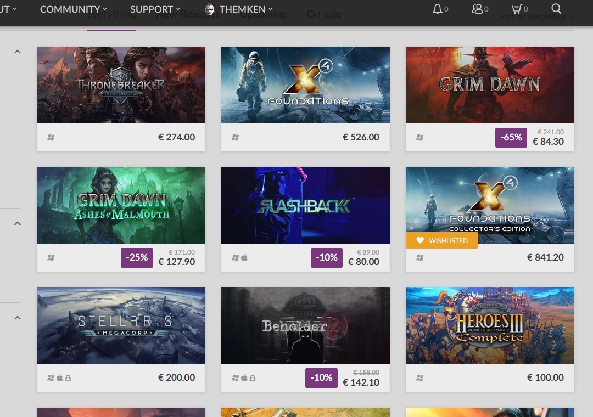Collapse the top sidebar filter section chevron
The image size is (593, 417).
tap(18, 52)
